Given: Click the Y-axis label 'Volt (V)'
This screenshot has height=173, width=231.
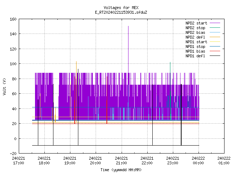Looking at the screenshot, I should tap(4, 86).
